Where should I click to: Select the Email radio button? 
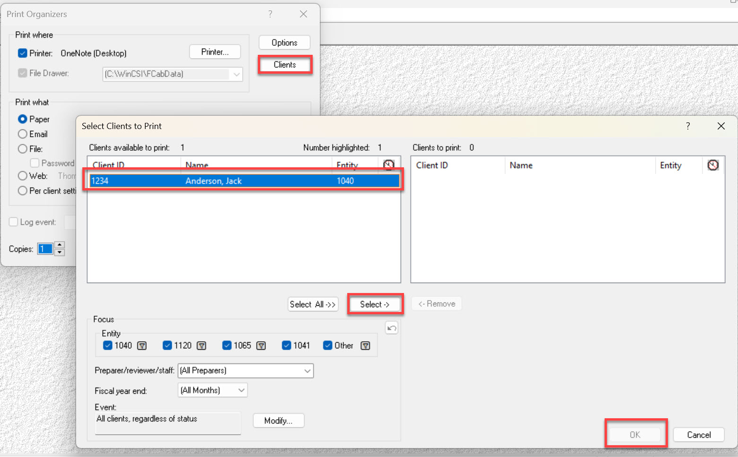tap(23, 134)
